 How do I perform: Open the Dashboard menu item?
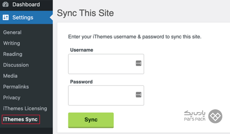[26, 5]
